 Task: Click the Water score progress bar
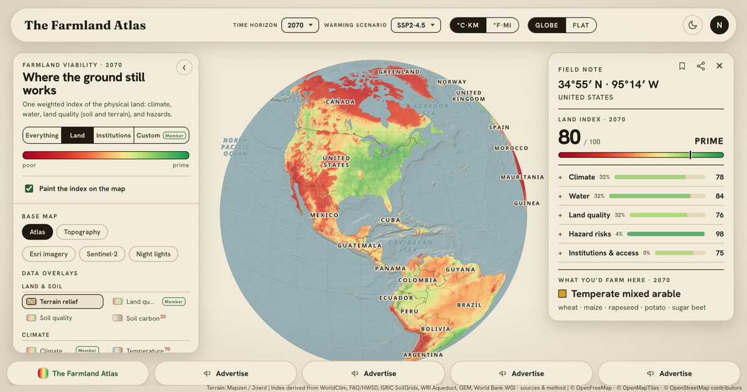point(657,196)
